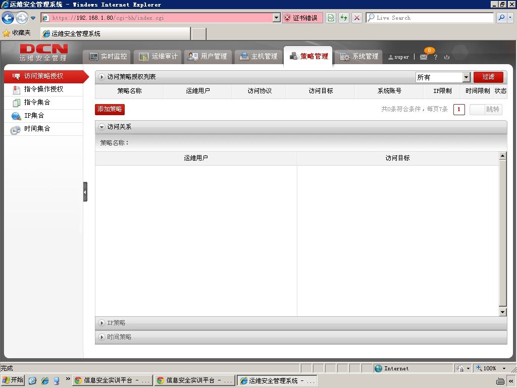The width and height of the screenshot is (517, 388).
Task: Expand the 时间策略 section
Action: pos(301,337)
